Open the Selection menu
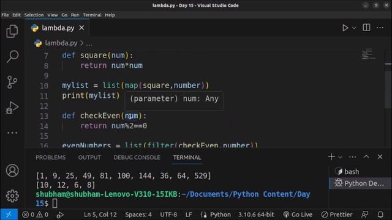 [34, 15]
